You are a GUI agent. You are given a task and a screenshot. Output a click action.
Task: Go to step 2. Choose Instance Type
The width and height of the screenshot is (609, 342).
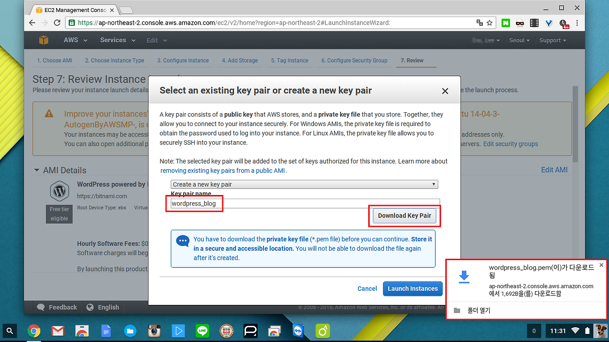pyautogui.click(x=115, y=60)
